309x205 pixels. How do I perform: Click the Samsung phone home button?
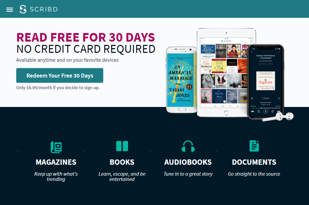tap(182, 109)
